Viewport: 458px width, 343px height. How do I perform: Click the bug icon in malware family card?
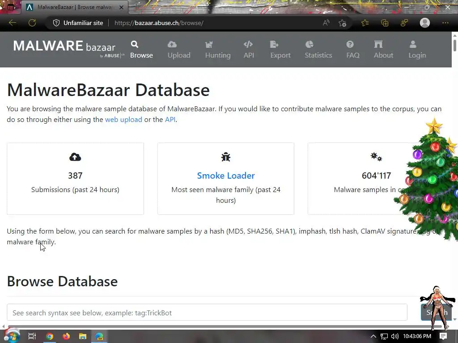(x=226, y=157)
